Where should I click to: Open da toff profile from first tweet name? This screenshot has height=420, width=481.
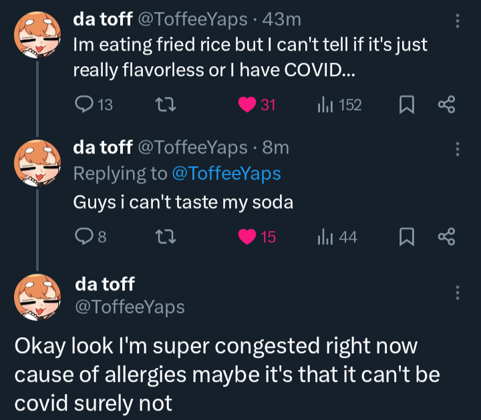[x=102, y=20]
